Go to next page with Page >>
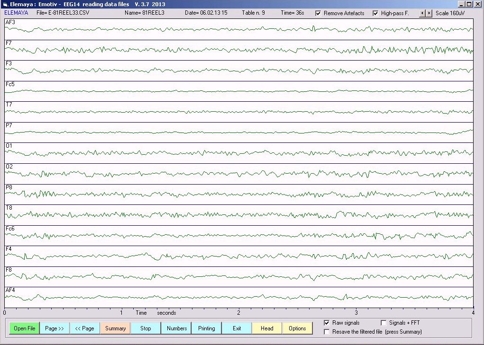 55,328
